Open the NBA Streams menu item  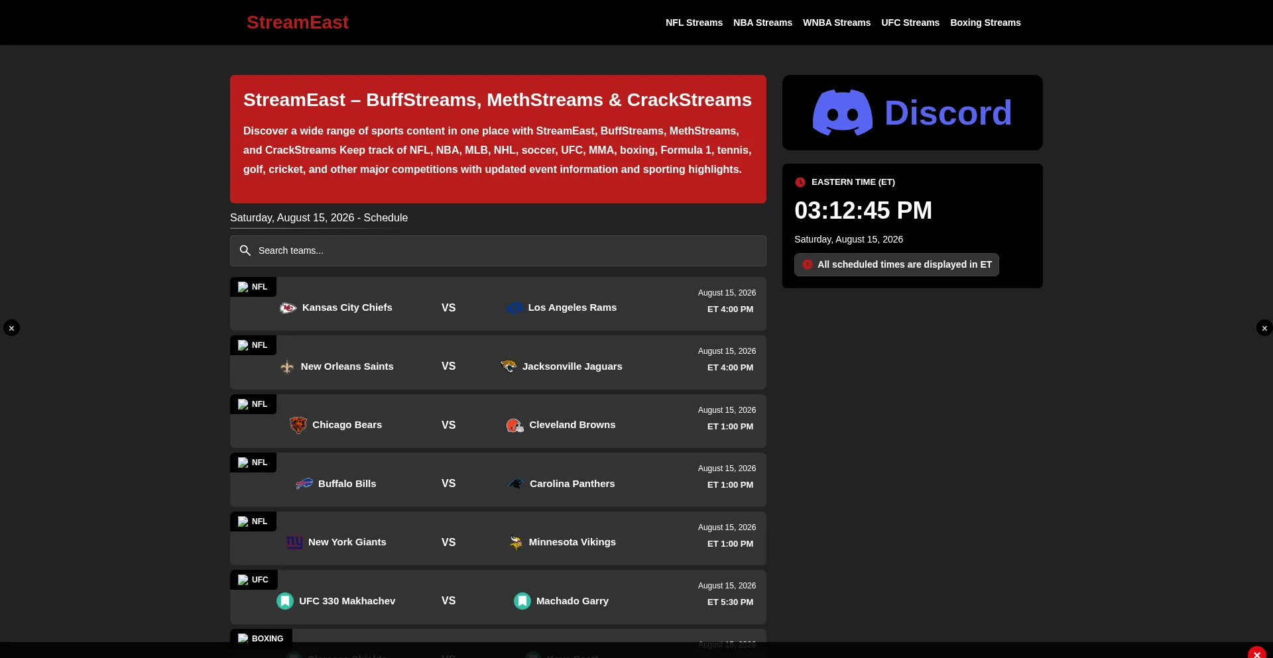pyautogui.click(x=762, y=23)
